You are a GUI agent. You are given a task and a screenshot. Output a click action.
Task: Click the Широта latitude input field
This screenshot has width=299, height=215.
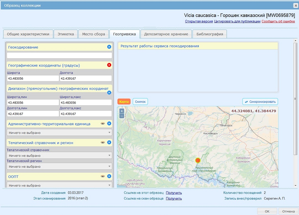[33, 78]
